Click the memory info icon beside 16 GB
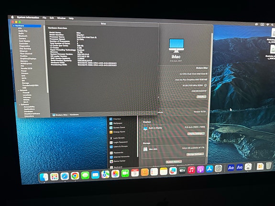Screen dimensions: 275x206 (x=205, y=85)
